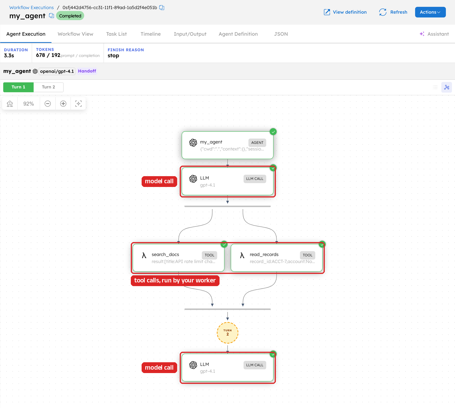Screen dimensions: 455x408
Task: Click the lambda icon on read_records node
Action: (242, 255)
